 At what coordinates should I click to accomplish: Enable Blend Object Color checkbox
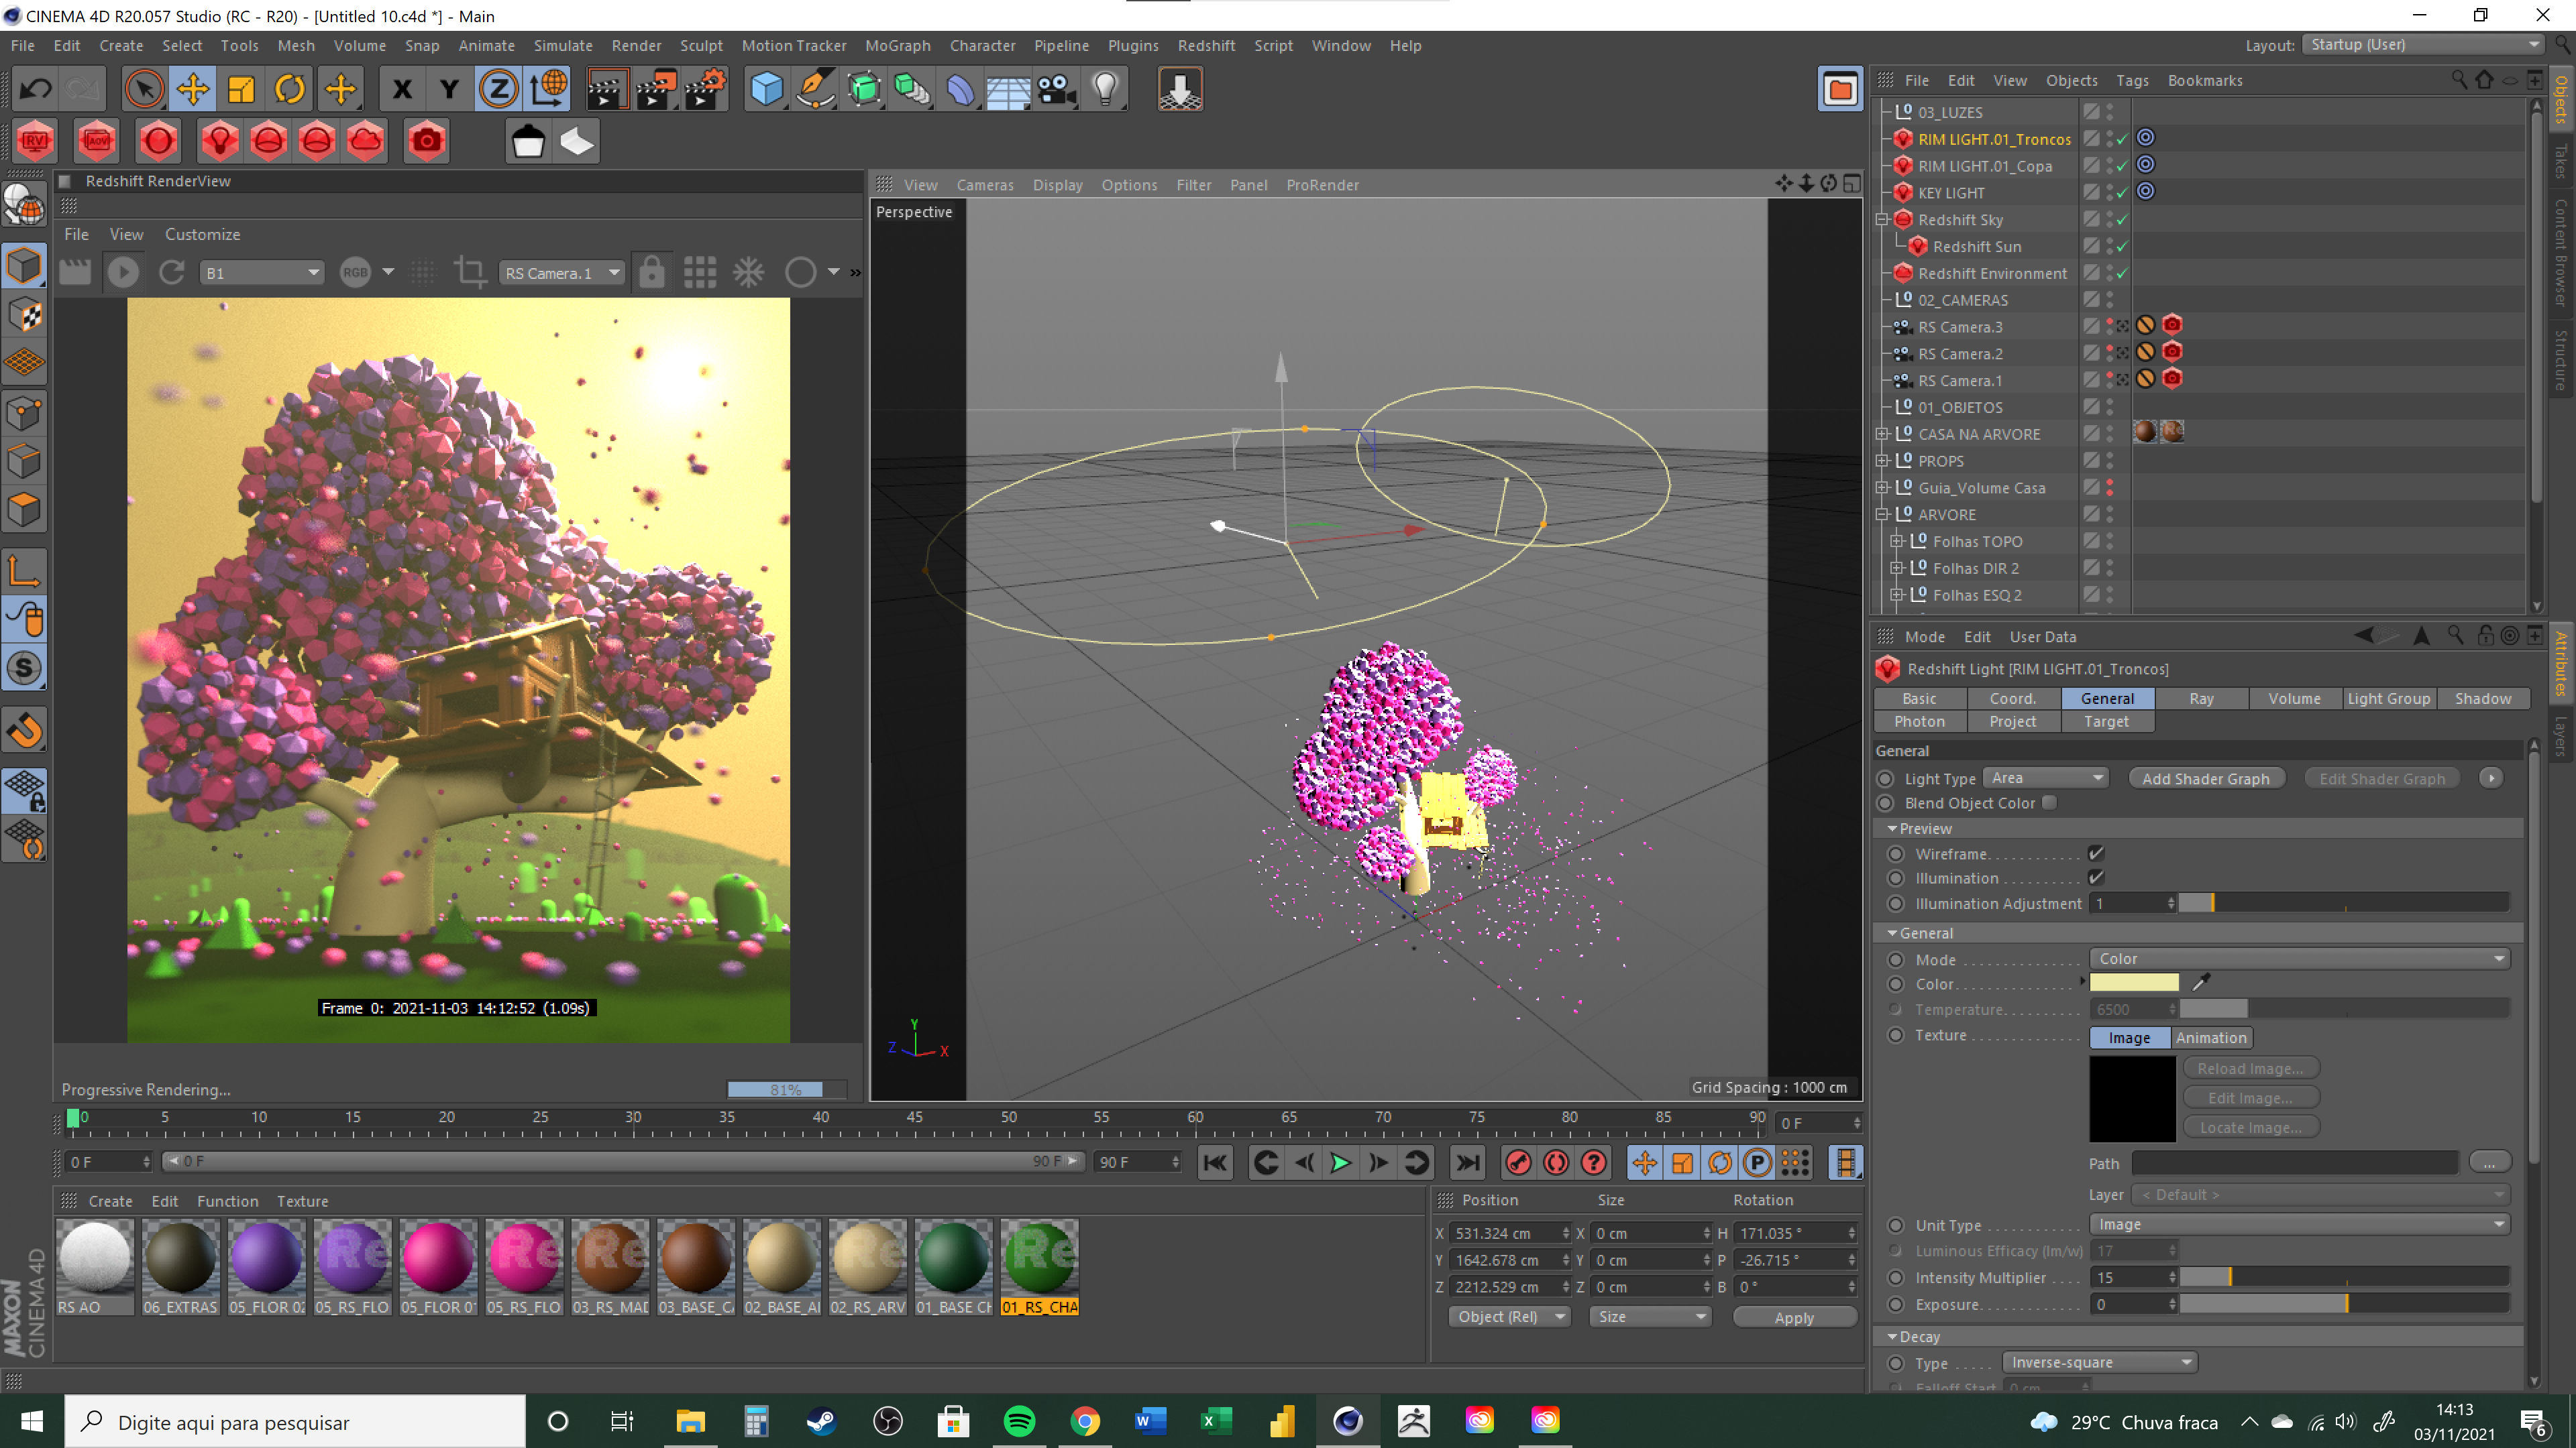2049,802
